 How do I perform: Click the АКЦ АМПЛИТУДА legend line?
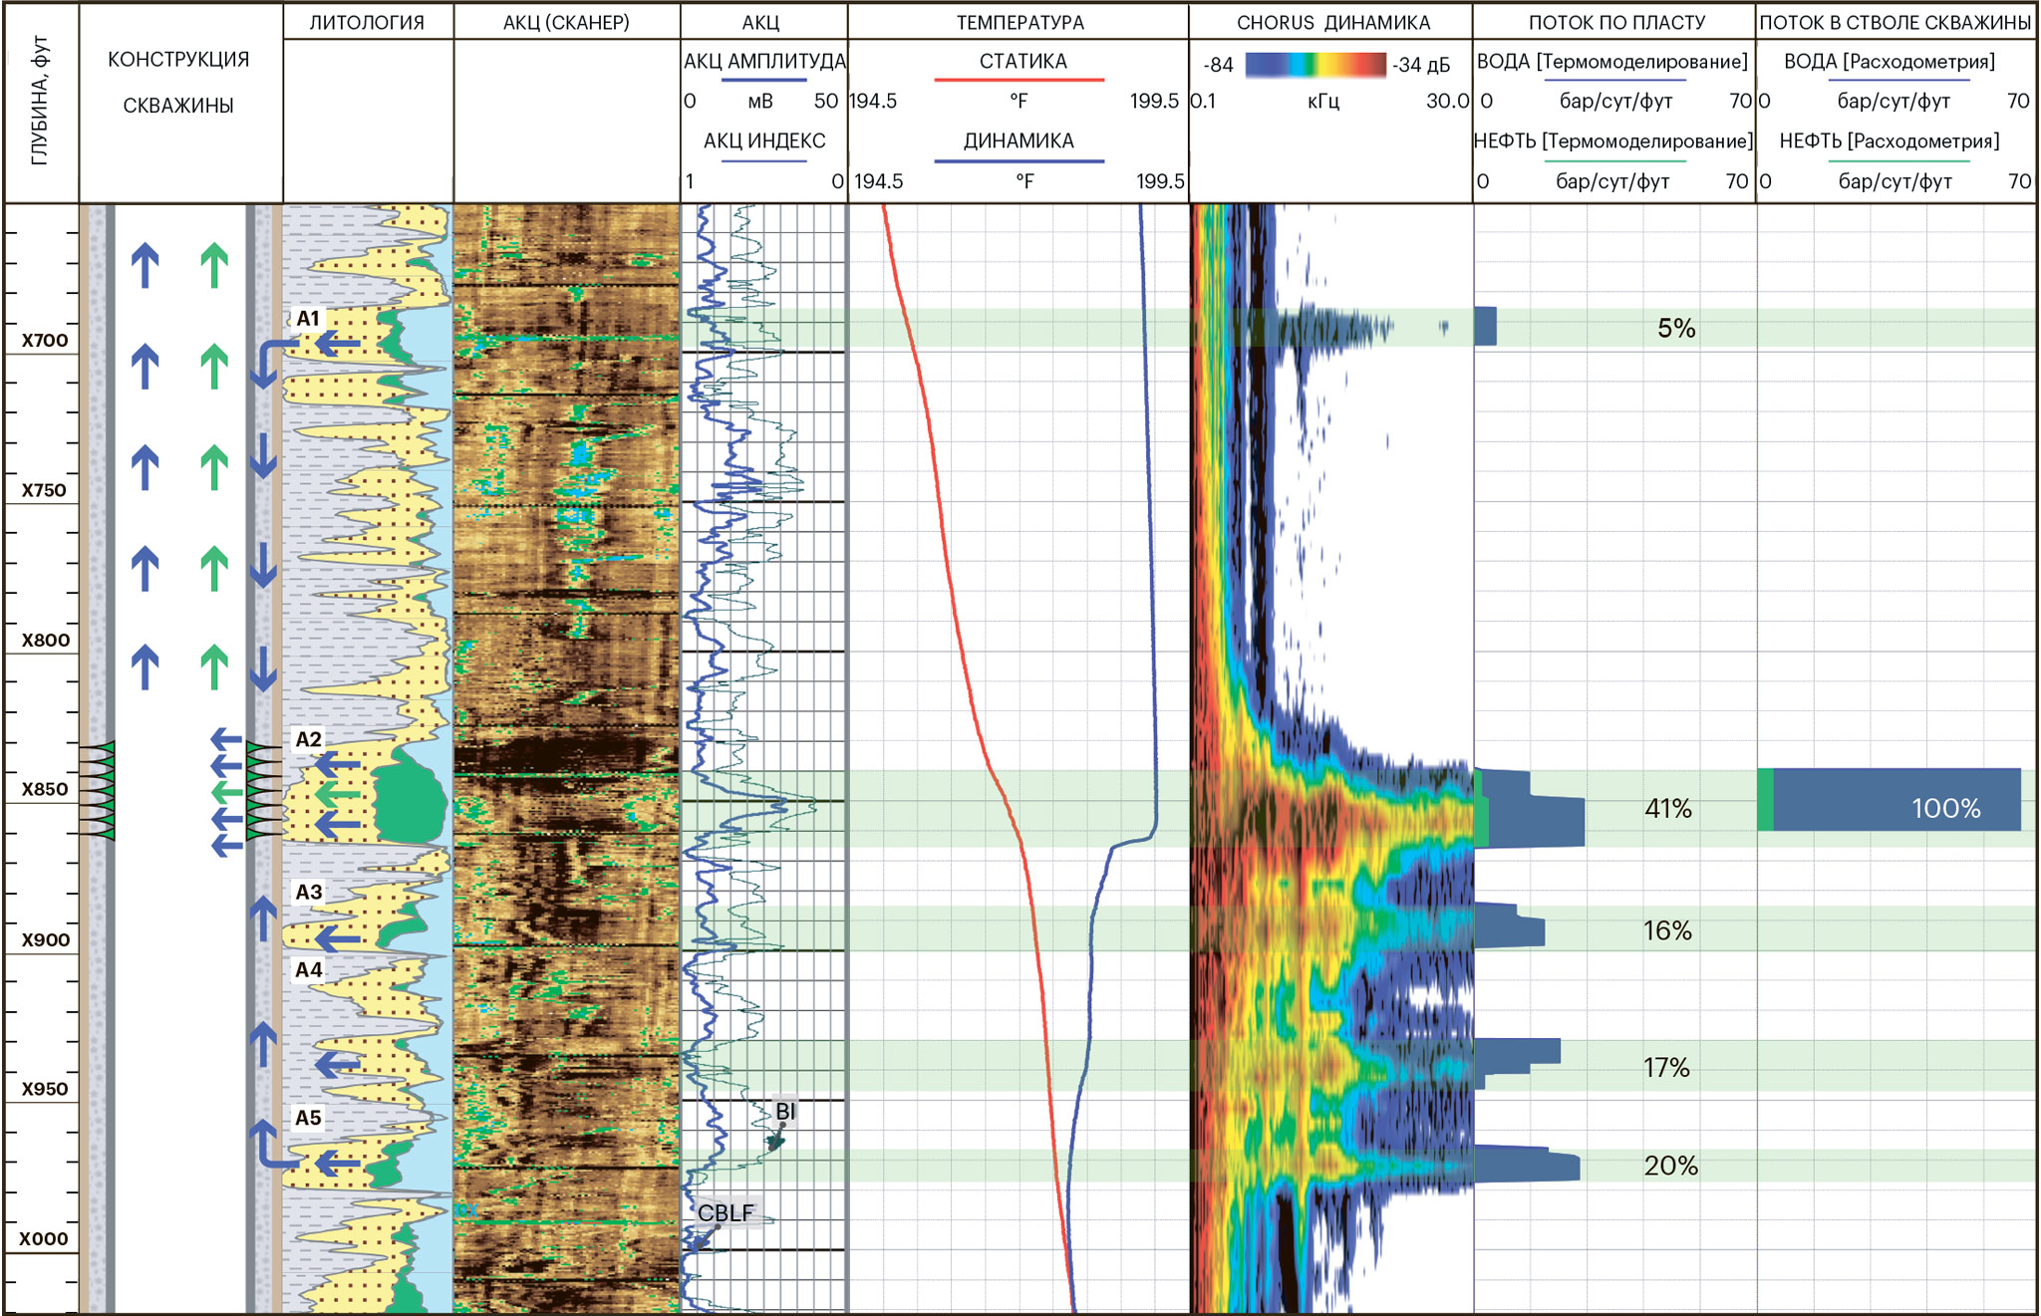(x=763, y=80)
